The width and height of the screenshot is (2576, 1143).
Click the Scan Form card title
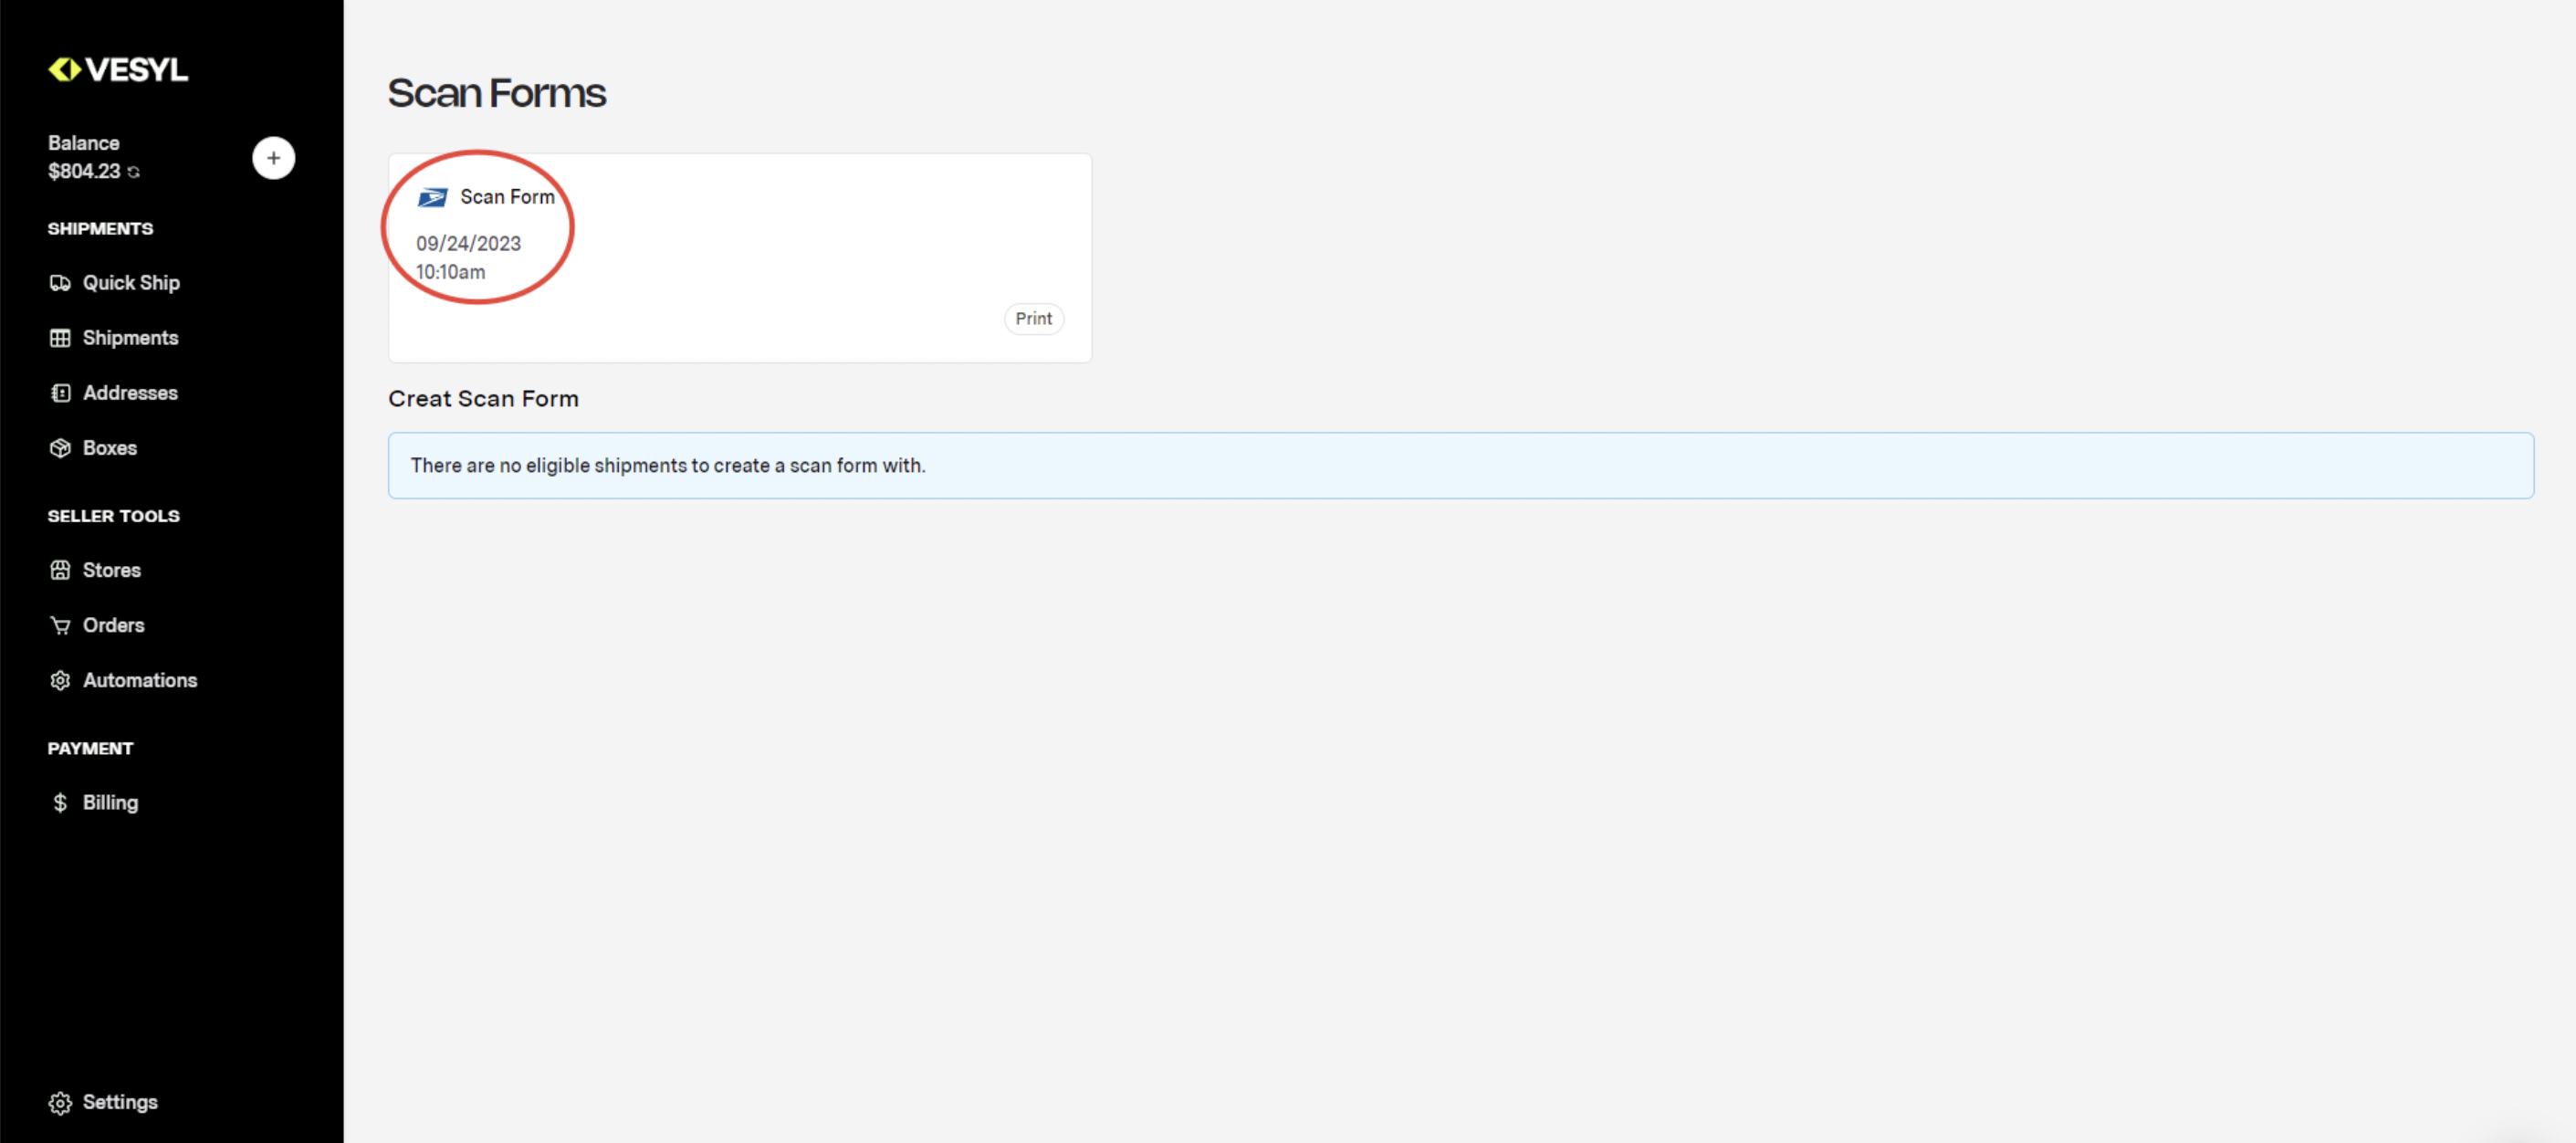pyautogui.click(x=507, y=197)
